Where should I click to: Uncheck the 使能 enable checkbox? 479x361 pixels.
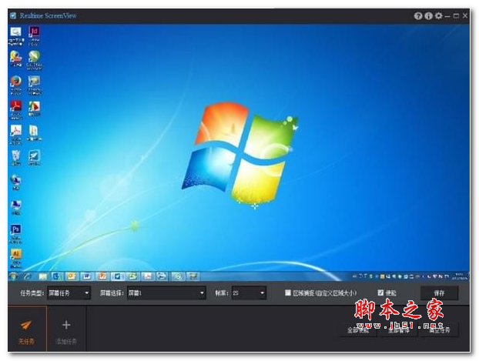tap(380, 293)
